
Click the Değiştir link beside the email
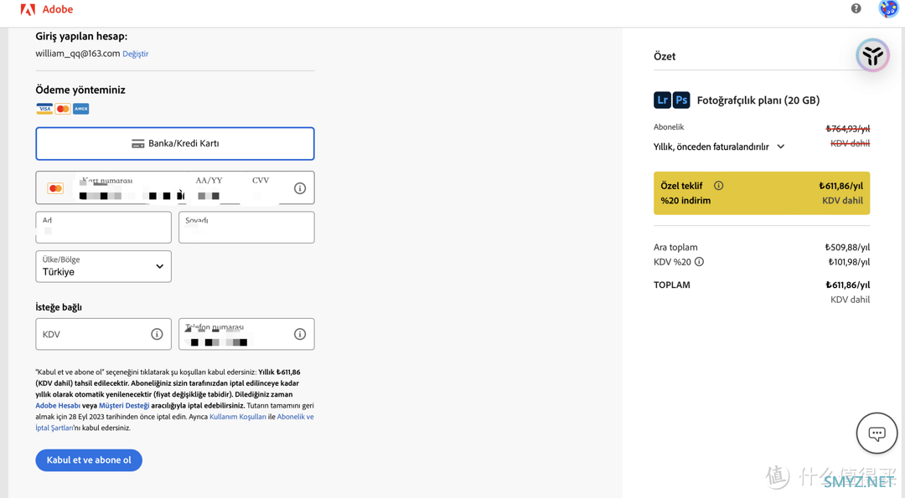pos(136,54)
